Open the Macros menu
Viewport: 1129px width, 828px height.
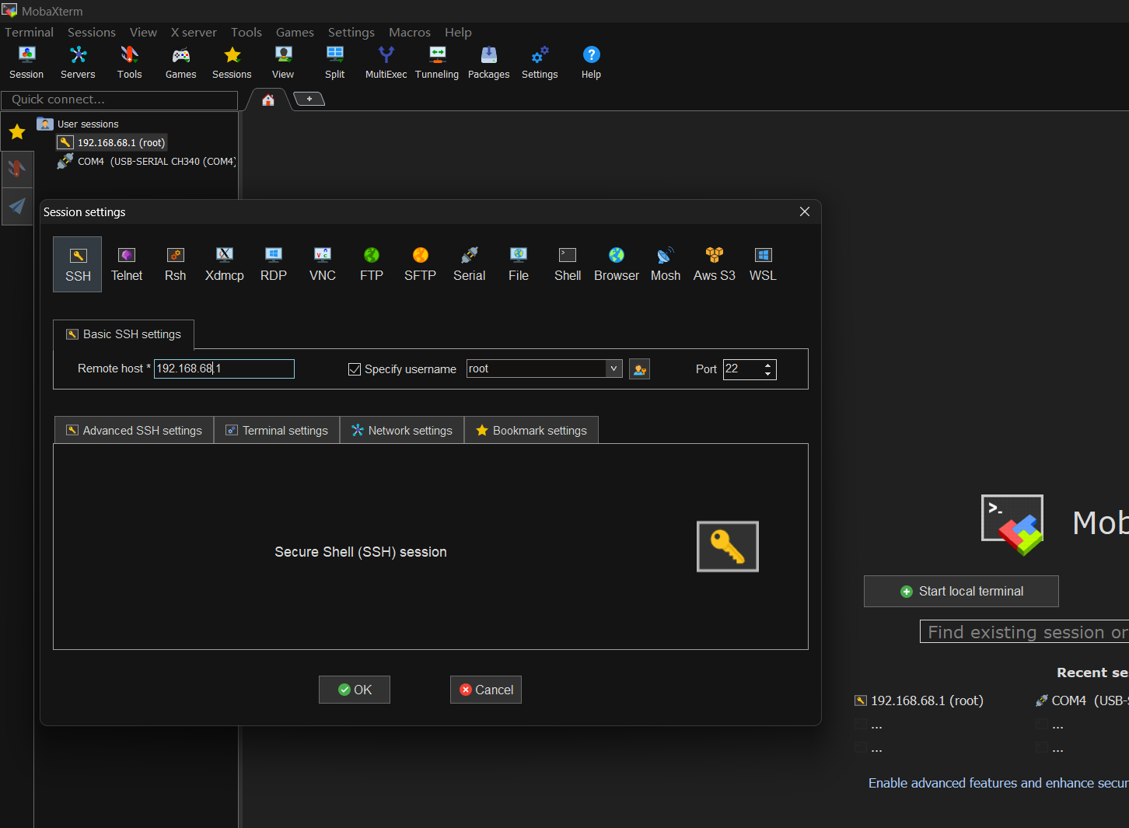tap(409, 32)
